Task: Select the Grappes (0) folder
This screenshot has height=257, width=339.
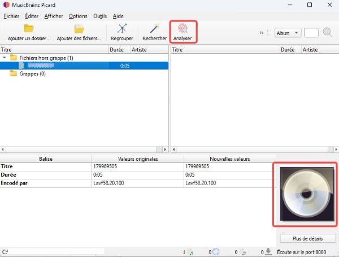Action: 32,74
